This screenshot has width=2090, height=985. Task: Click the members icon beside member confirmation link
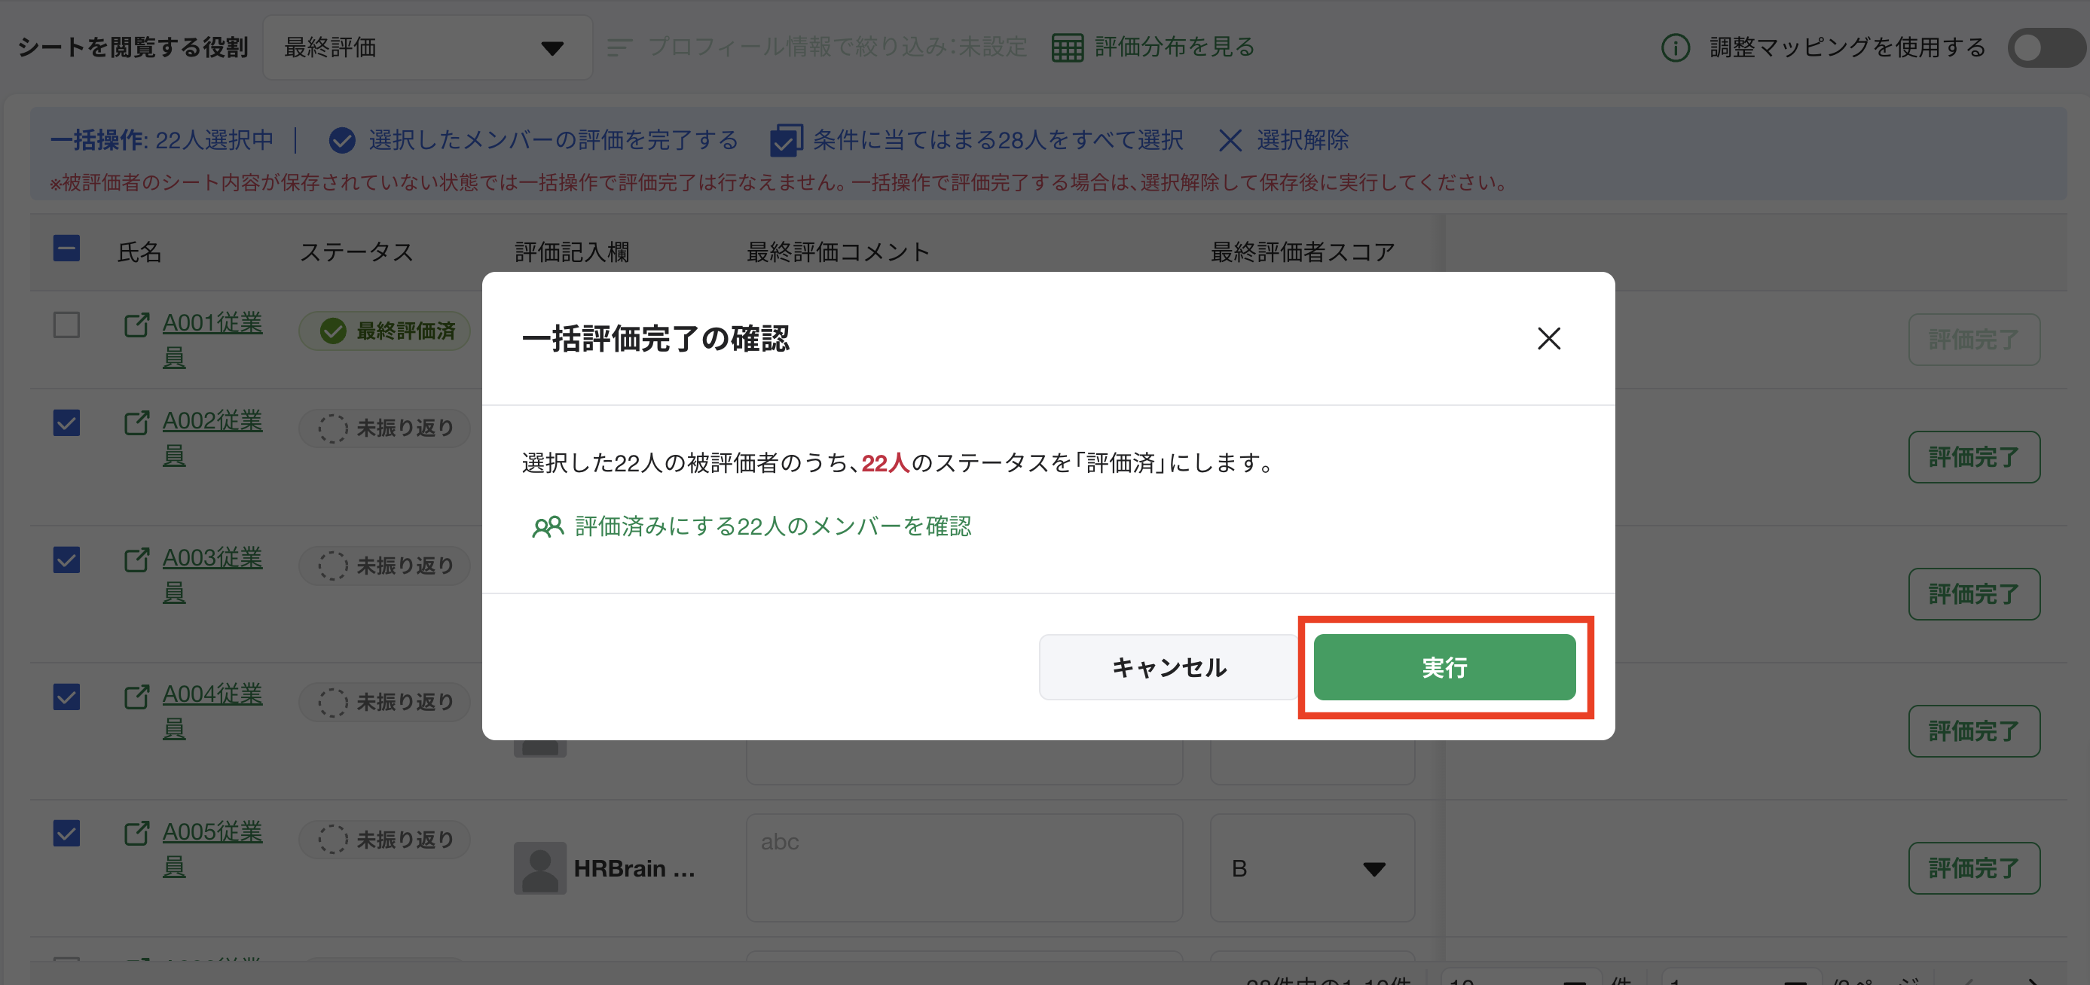pyautogui.click(x=548, y=527)
